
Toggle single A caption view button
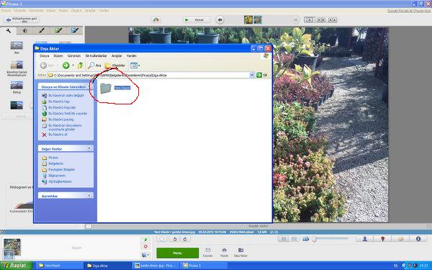[x=310, y=20]
